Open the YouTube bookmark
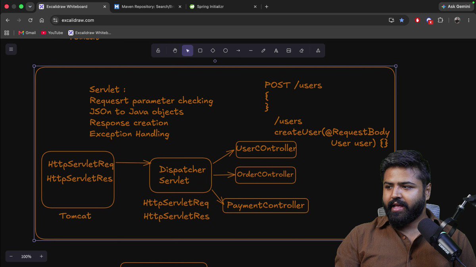 (x=52, y=33)
